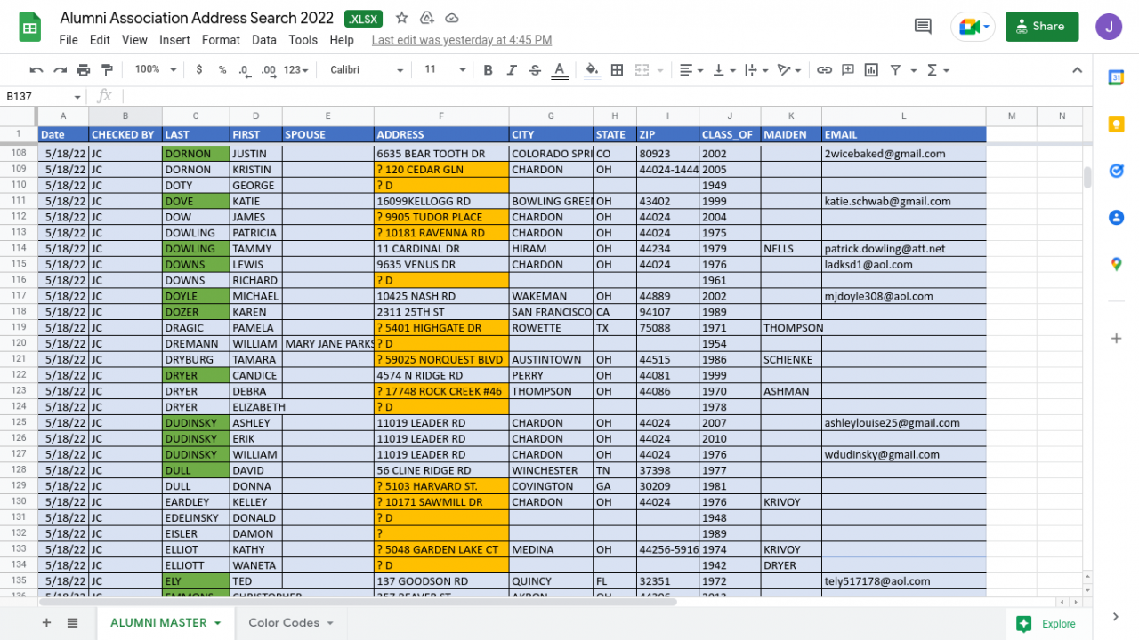Hide the menus with collapse chevron
Image resolution: width=1139 pixels, height=640 pixels.
(1077, 70)
